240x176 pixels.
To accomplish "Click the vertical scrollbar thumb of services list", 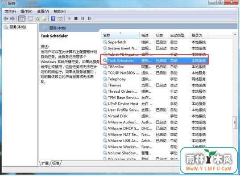I will point(235,123).
